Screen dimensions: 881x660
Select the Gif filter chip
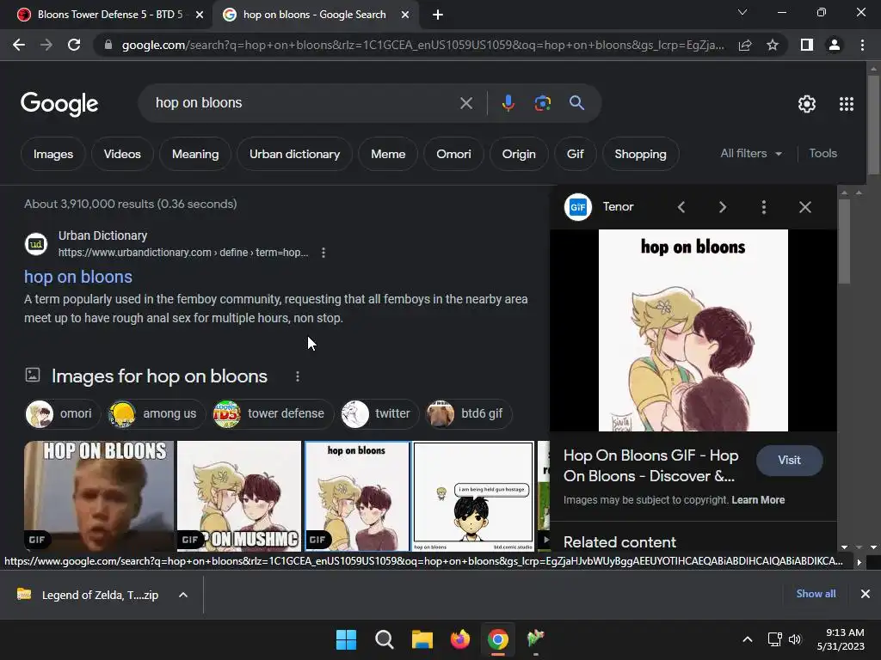tap(575, 154)
